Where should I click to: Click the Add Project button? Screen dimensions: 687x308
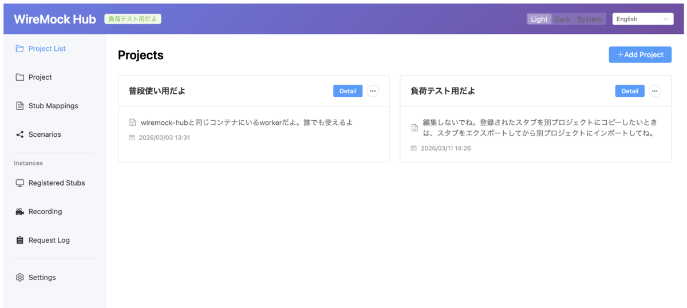[640, 54]
